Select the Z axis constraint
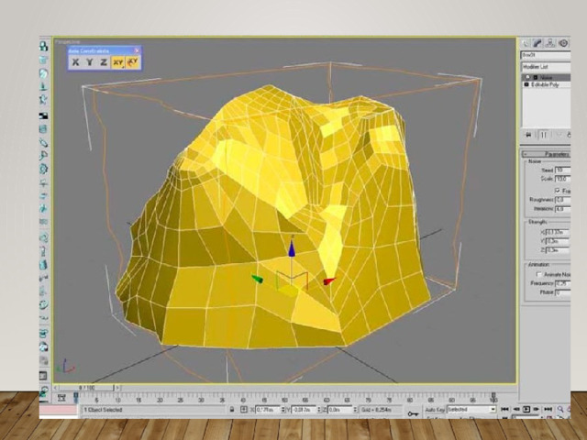587x440 pixels. [x=104, y=62]
